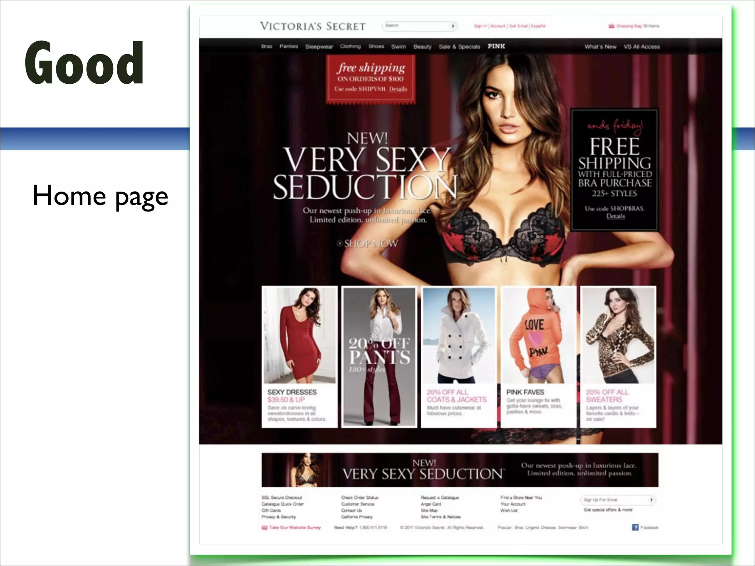
Task: Open the Sexy Dresses promo card
Action: tap(299, 357)
